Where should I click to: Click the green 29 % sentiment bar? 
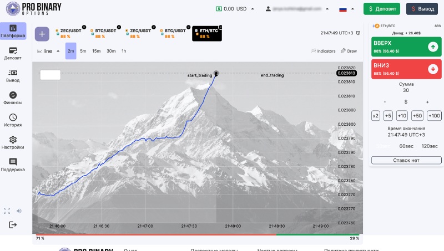pos(317,234)
